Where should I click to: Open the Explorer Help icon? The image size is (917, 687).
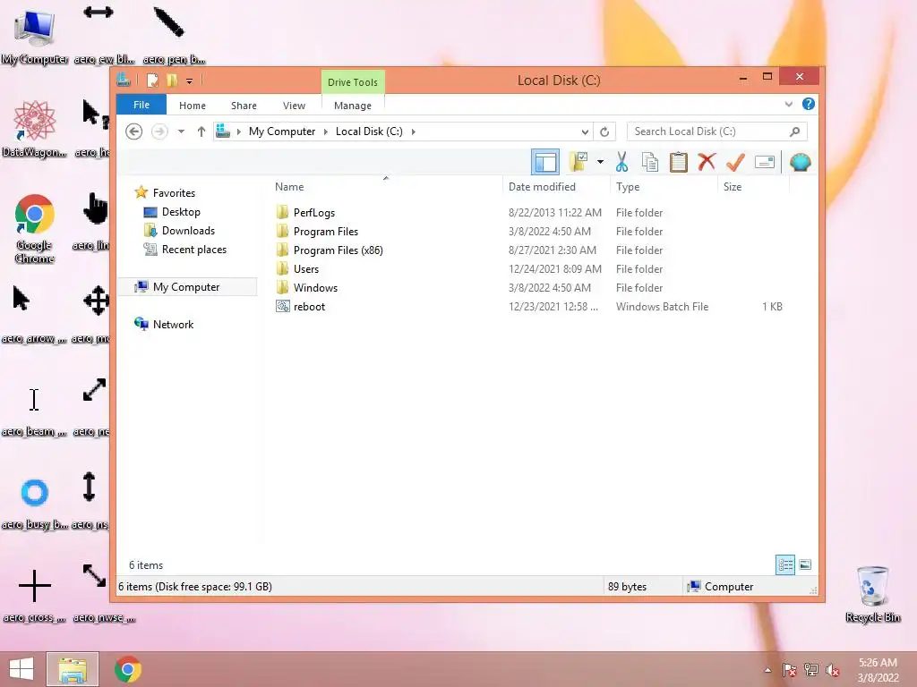[809, 104]
